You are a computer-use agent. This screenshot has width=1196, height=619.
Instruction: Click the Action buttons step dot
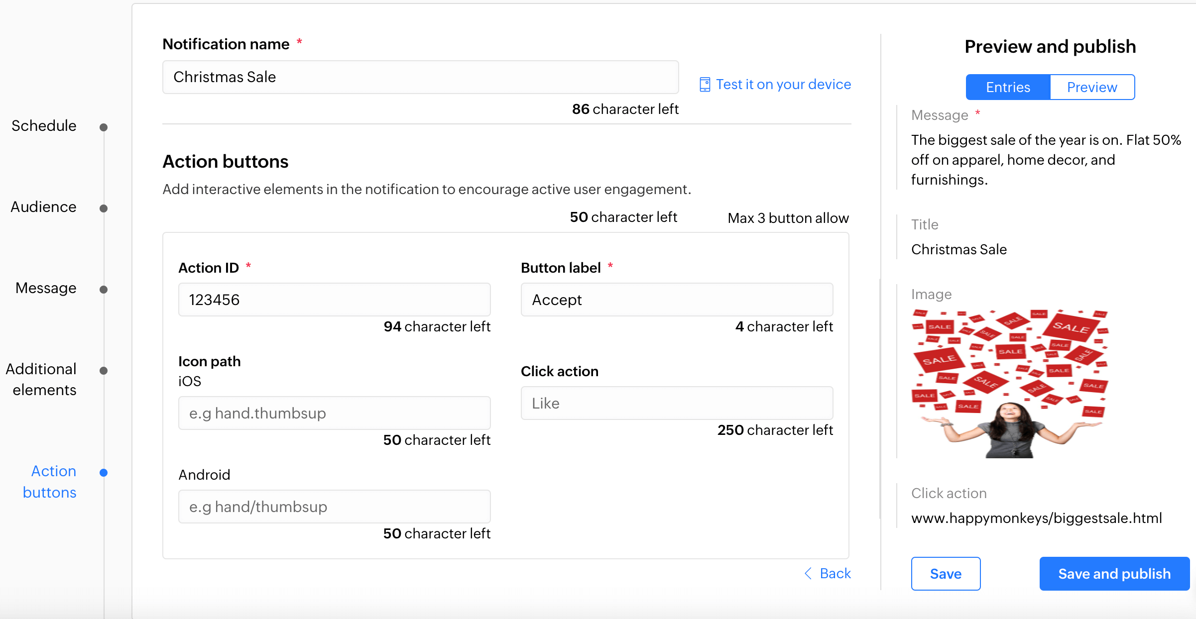104,473
